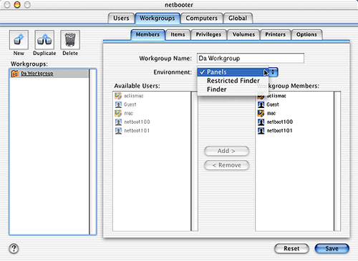
Task: Open the Volumes sub-tab
Action: [243, 34]
